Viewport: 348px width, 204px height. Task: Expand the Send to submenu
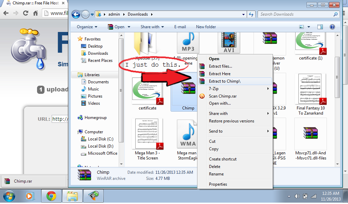[235, 131]
